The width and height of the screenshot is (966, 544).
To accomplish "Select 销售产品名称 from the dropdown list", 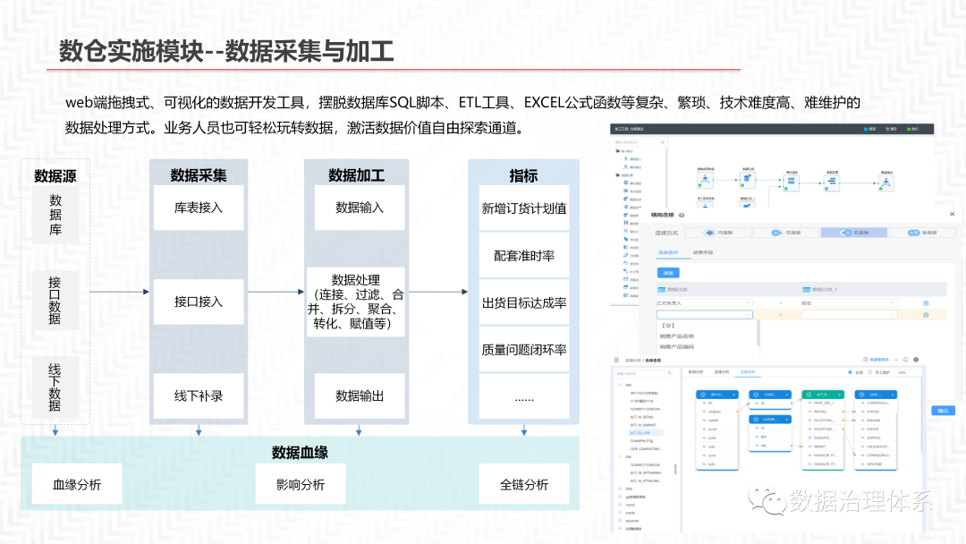I will [x=677, y=336].
